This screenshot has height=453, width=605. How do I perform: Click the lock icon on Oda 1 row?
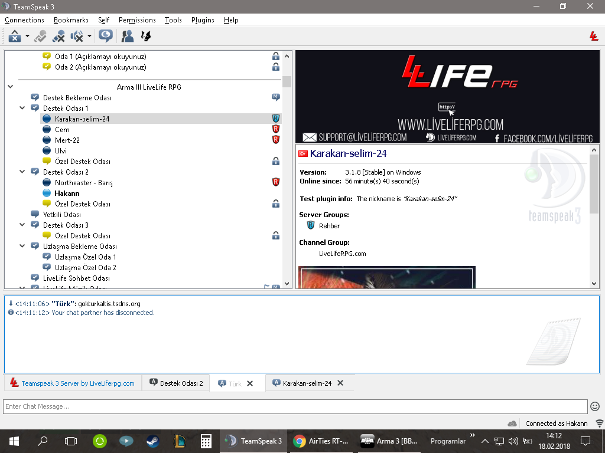(276, 56)
